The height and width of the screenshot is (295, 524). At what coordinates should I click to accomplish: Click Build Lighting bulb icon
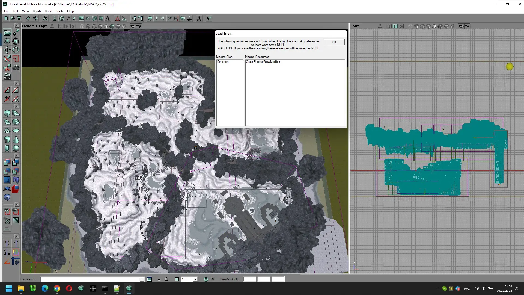pos(157,19)
